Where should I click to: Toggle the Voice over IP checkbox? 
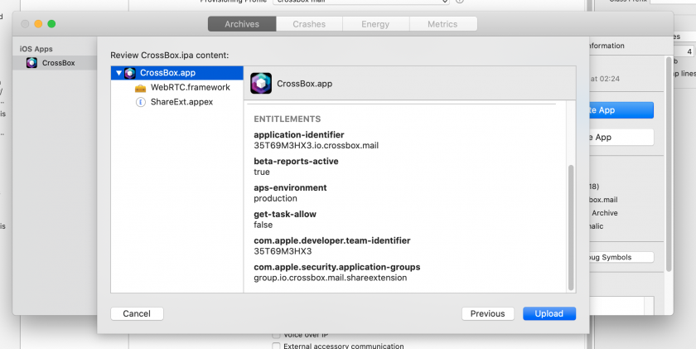point(276,335)
